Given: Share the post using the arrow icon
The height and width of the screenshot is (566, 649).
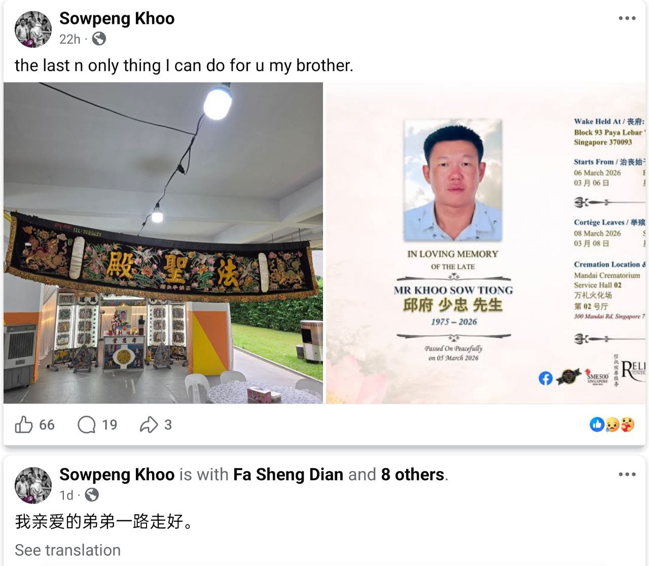Looking at the screenshot, I should [x=149, y=424].
